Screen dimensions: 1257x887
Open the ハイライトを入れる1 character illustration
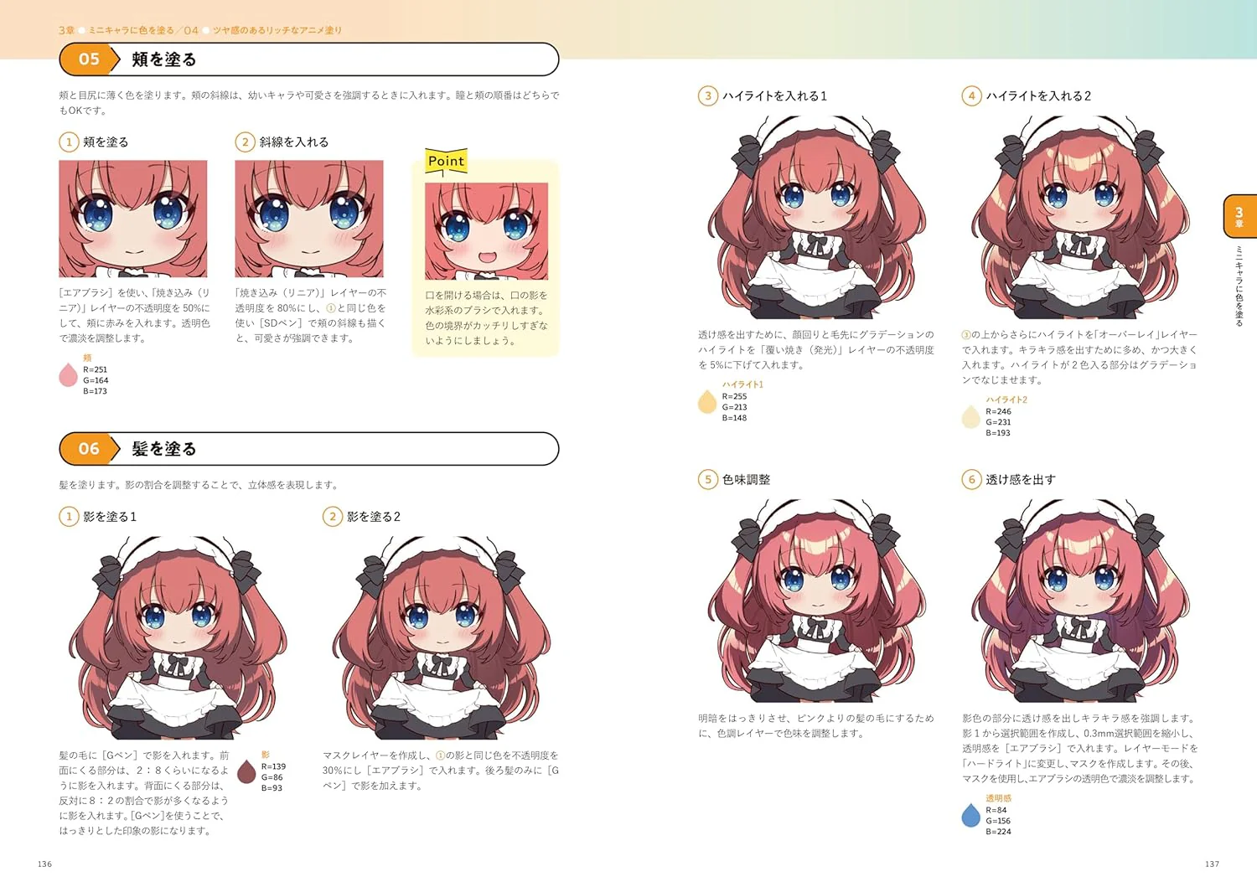pos(817,216)
